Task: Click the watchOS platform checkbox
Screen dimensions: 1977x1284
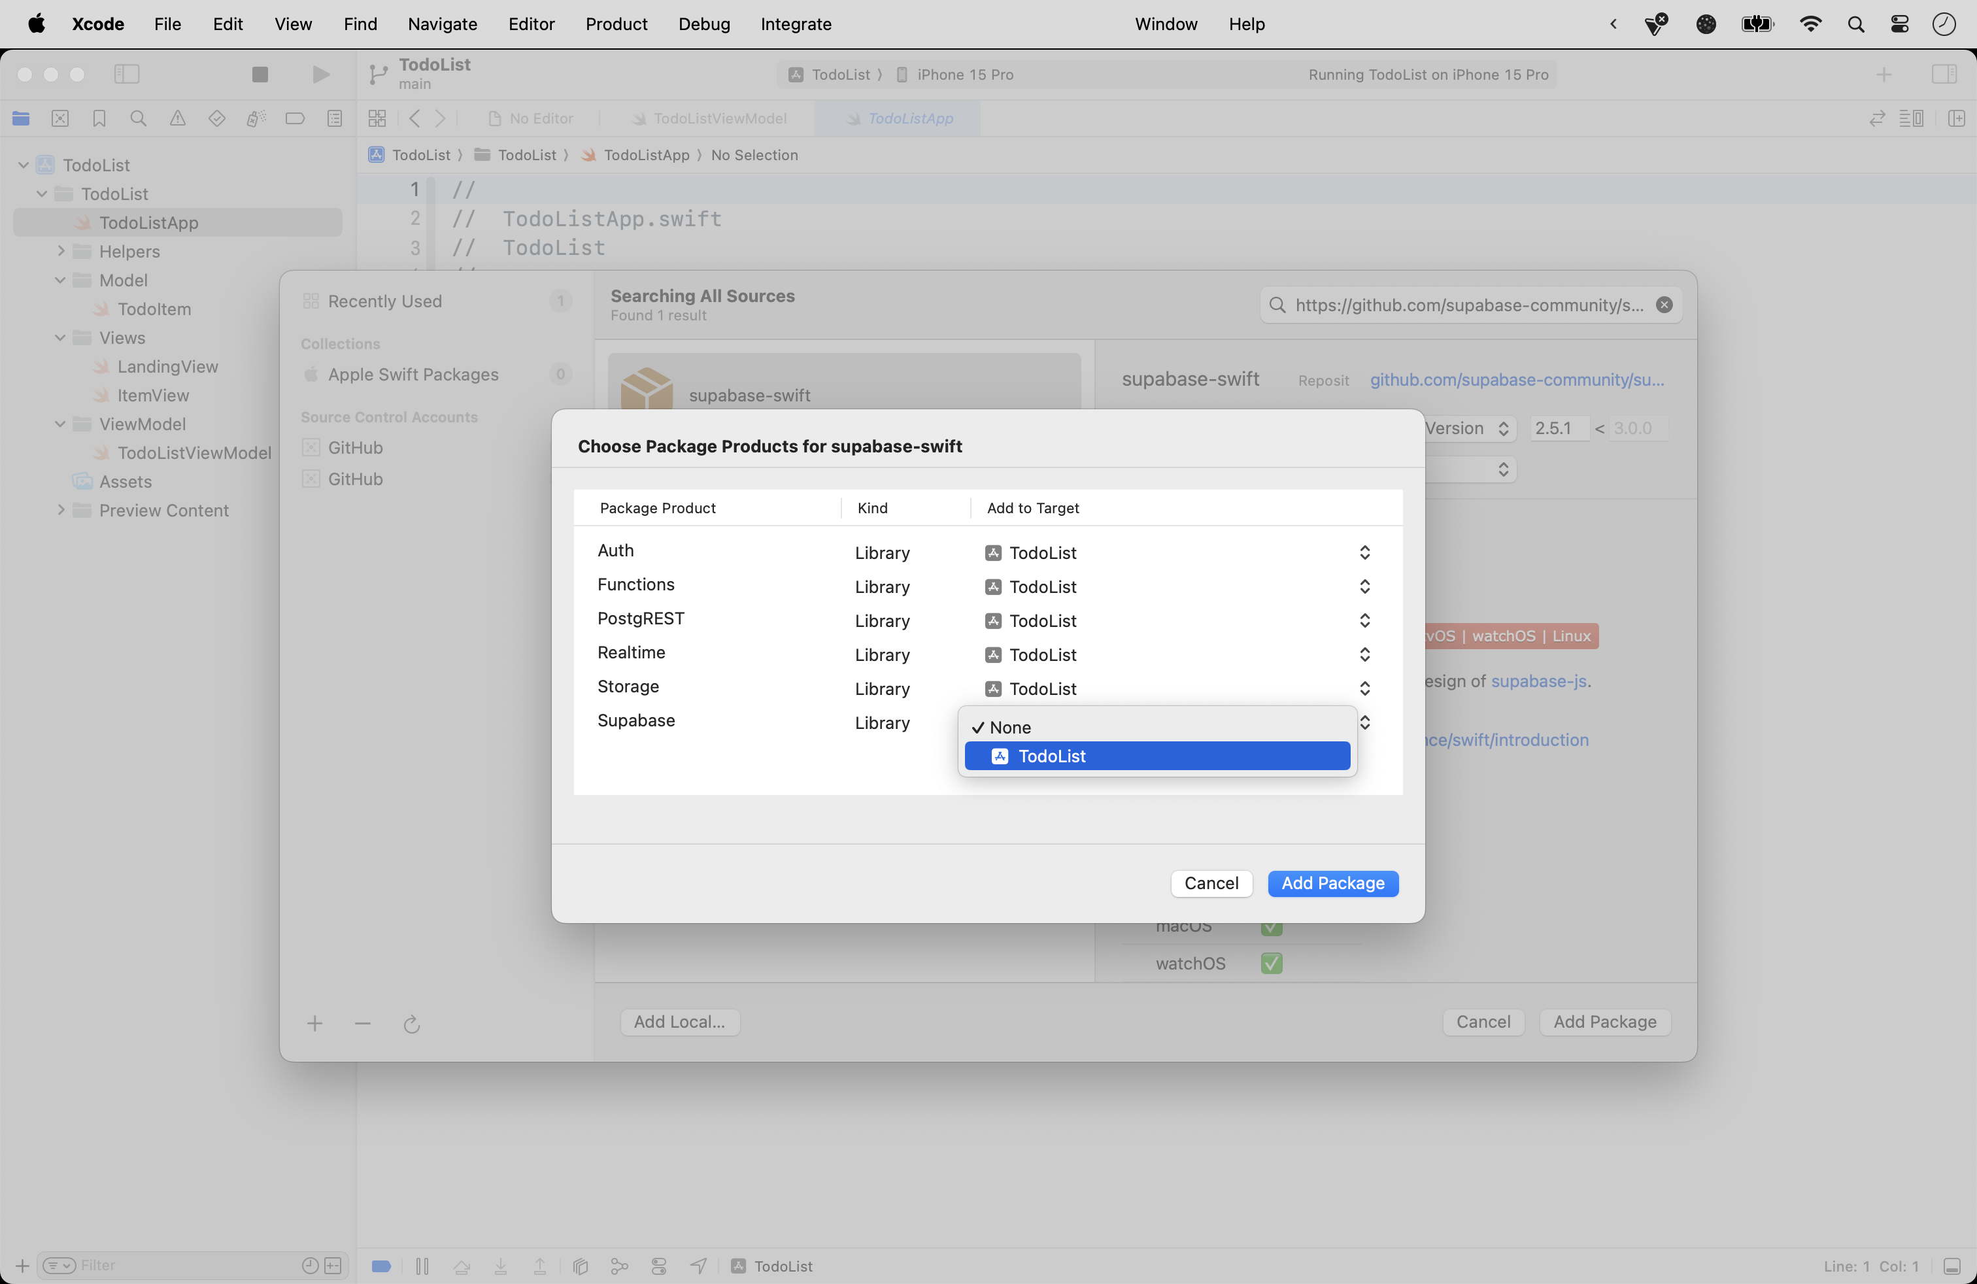Action: tap(1271, 964)
